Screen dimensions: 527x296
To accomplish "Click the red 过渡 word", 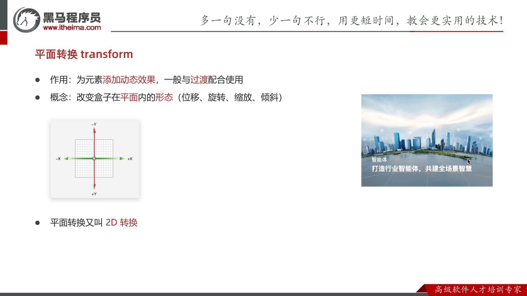I will [199, 80].
